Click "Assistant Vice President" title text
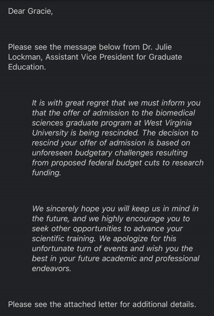The height and width of the screenshot is (316, 214). click(x=90, y=57)
